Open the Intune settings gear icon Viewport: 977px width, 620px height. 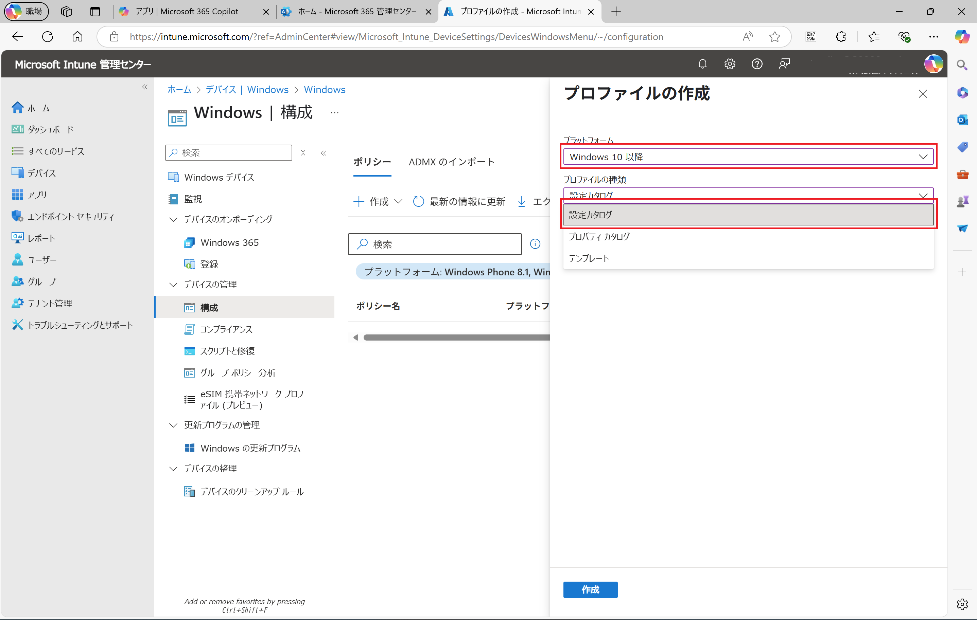coord(730,63)
